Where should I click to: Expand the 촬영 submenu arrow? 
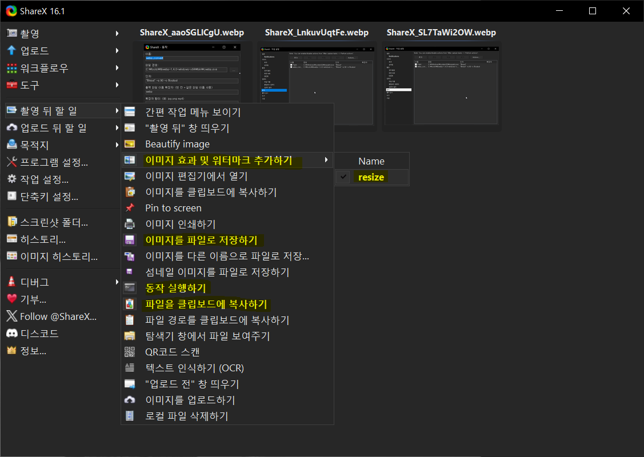coord(117,33)
